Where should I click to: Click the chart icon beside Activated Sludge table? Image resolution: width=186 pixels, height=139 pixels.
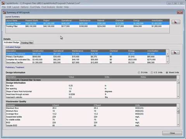[175, 53]
